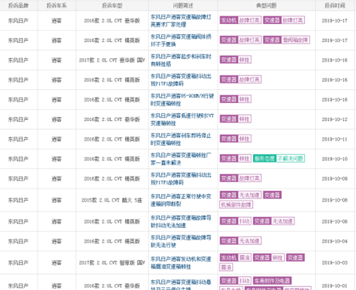
Task: Open the 变速箱故障灯亮要求厂家处理 complaint link
Action: [181, 21]
